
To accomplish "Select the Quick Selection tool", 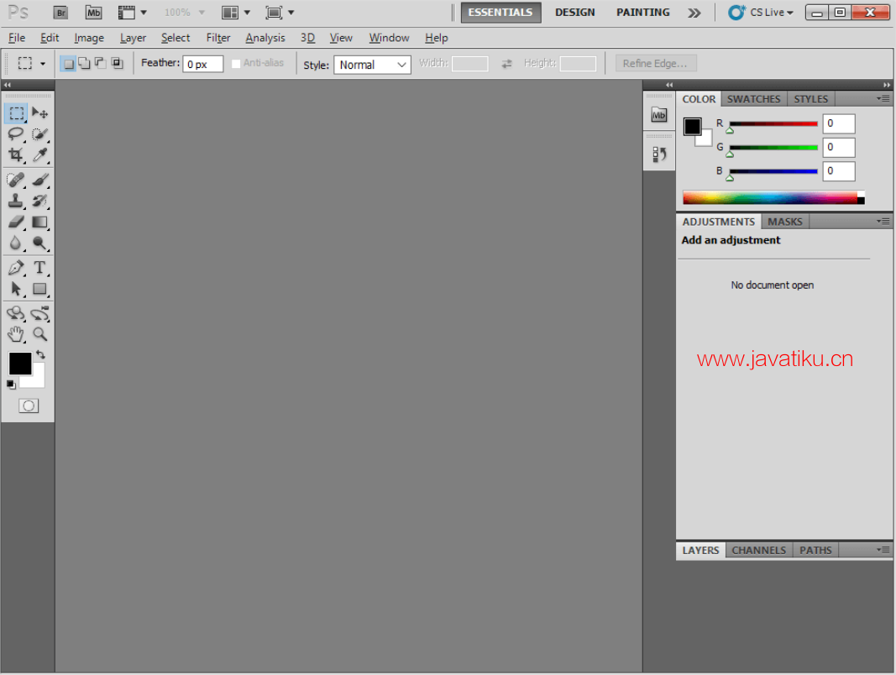I will click(39, 134).
